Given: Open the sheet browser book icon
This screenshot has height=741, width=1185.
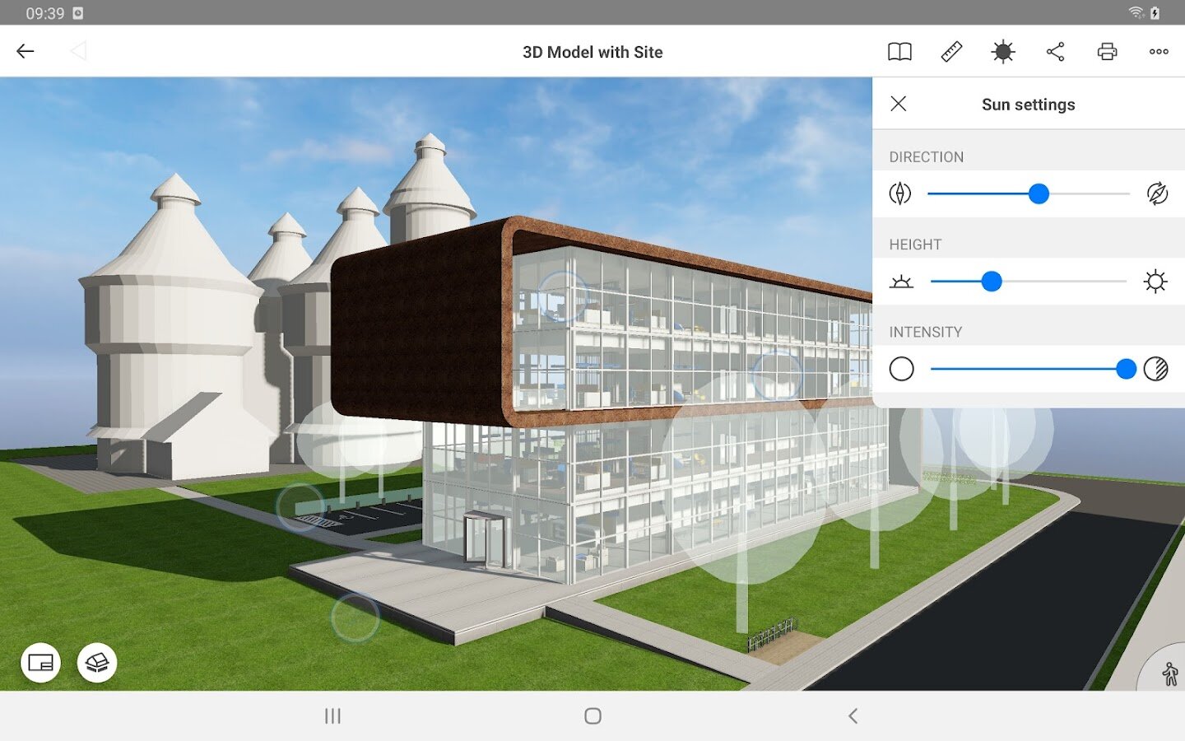Looking at the screenshot, I should (x=899, y=51).
